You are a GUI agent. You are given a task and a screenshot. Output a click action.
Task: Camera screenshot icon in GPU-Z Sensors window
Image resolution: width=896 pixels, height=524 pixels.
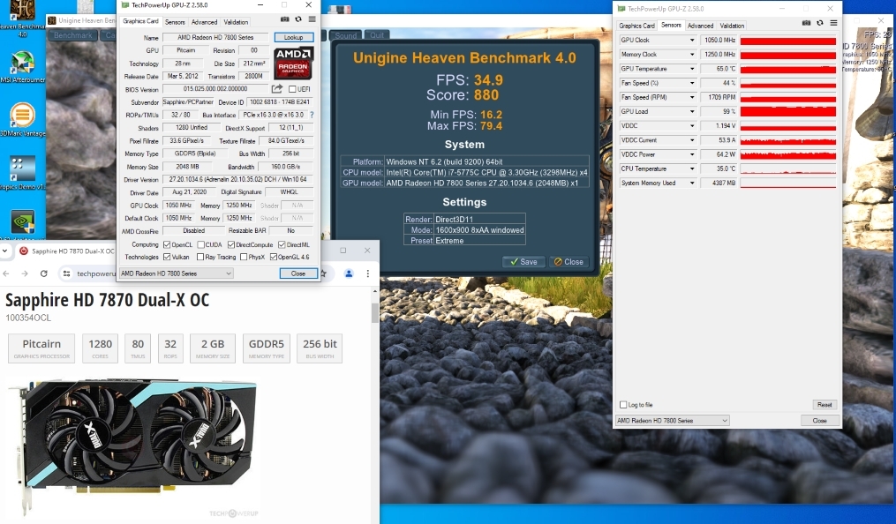pyautogui.click(x=806, y=23)
